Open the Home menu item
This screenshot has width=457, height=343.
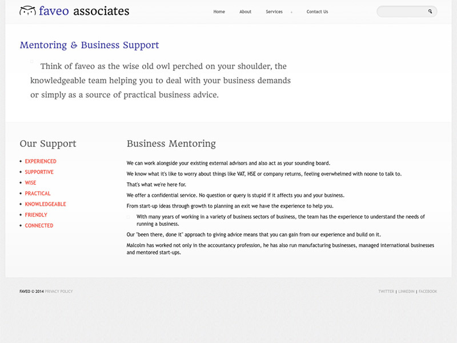[219, 11]
